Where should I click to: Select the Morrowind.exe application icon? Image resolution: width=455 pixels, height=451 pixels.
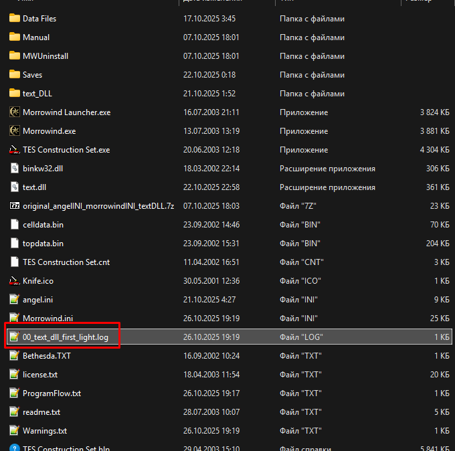[15, 131]
